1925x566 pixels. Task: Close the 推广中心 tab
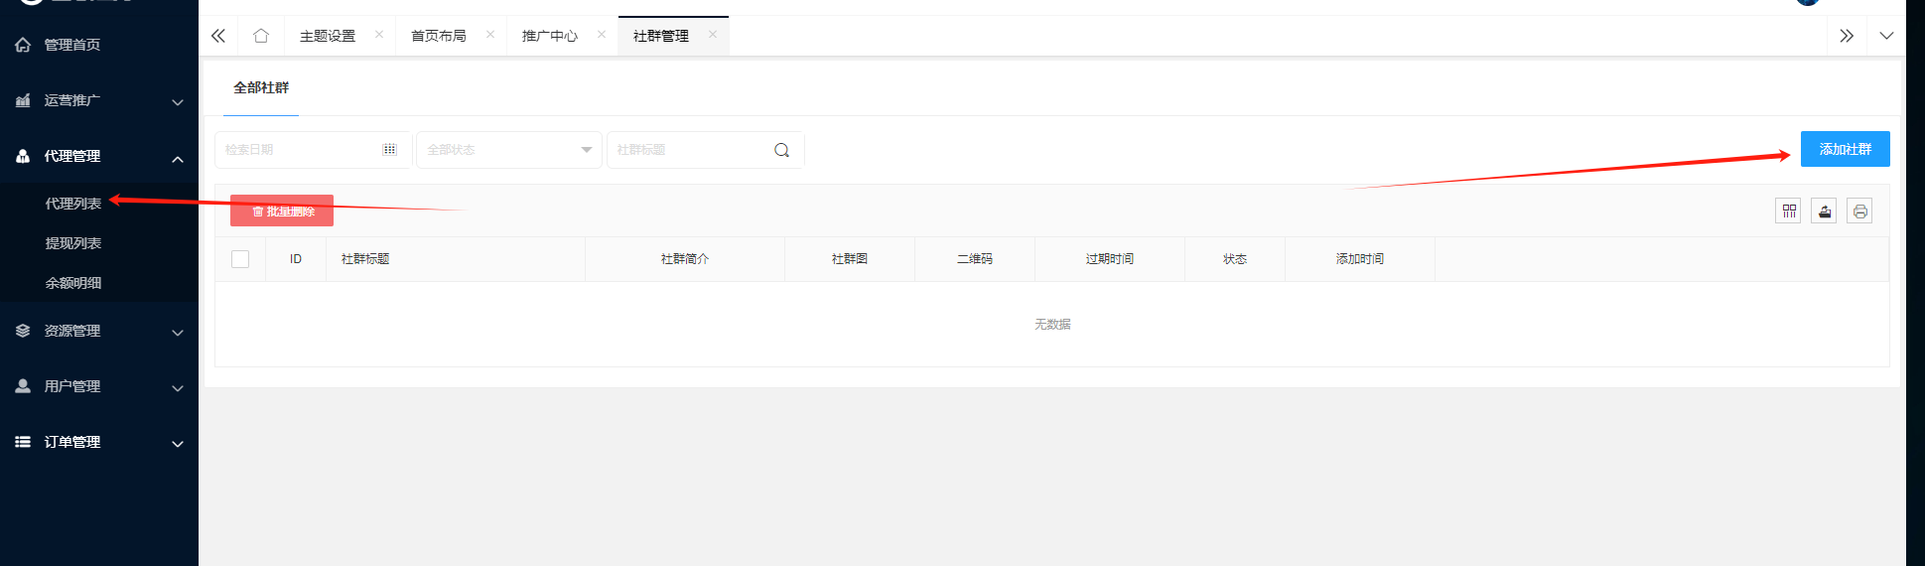point(602,35)
